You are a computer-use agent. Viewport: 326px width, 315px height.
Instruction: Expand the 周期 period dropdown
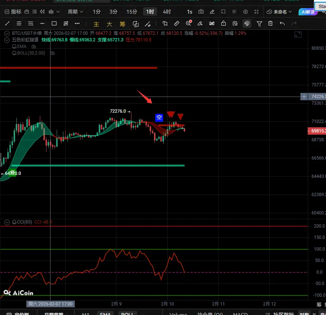tap(75, 12)
